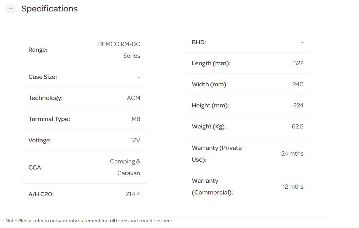The width and height of the screenshot is (359, 228).
Task: Click the Weight (Kg) value 62.5
Action: [x=297, y=126]
